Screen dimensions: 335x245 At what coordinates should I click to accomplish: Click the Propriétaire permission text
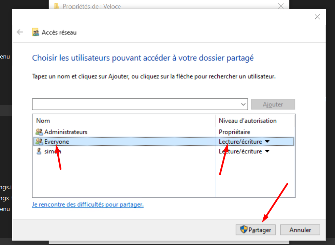[234, 132]
